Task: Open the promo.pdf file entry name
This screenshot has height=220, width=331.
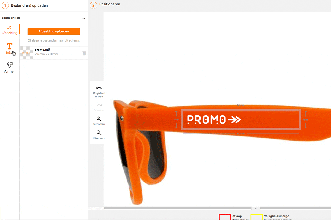Action: (x=42, y=50)
